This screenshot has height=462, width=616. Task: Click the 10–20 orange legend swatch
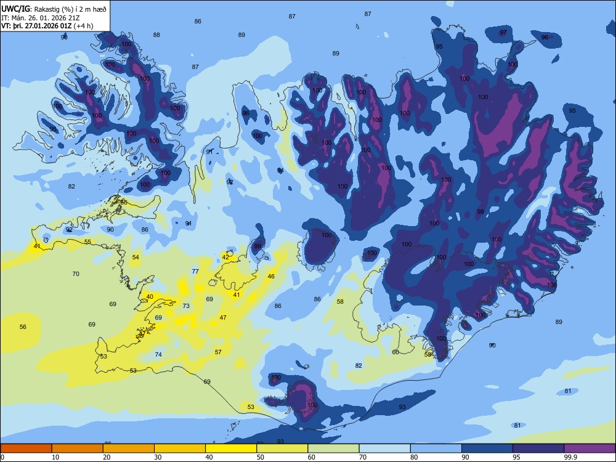[x=78, y=448]
